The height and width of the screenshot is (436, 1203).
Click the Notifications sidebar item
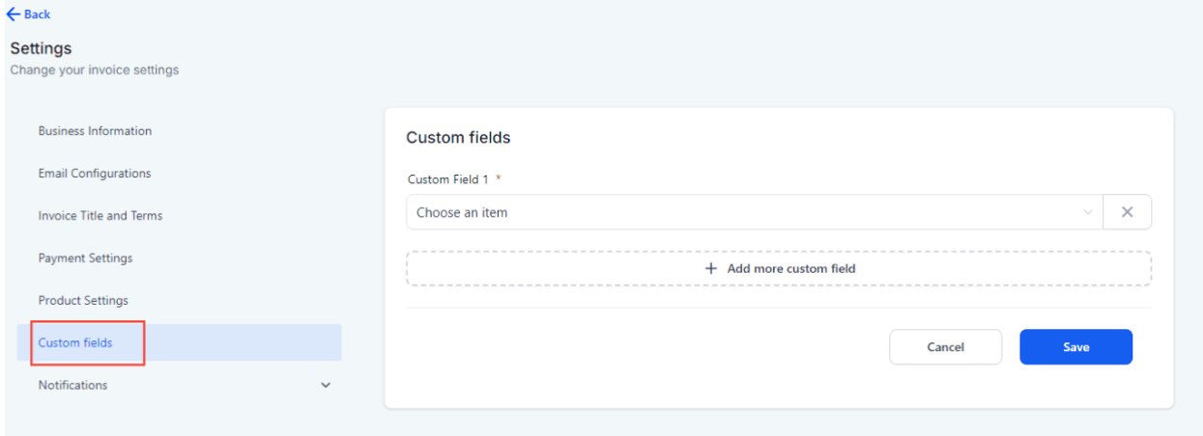73,385
